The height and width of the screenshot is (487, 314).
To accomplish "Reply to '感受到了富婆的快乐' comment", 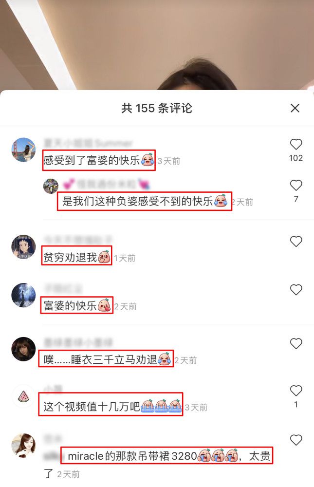I will click(x=98, y=160).
